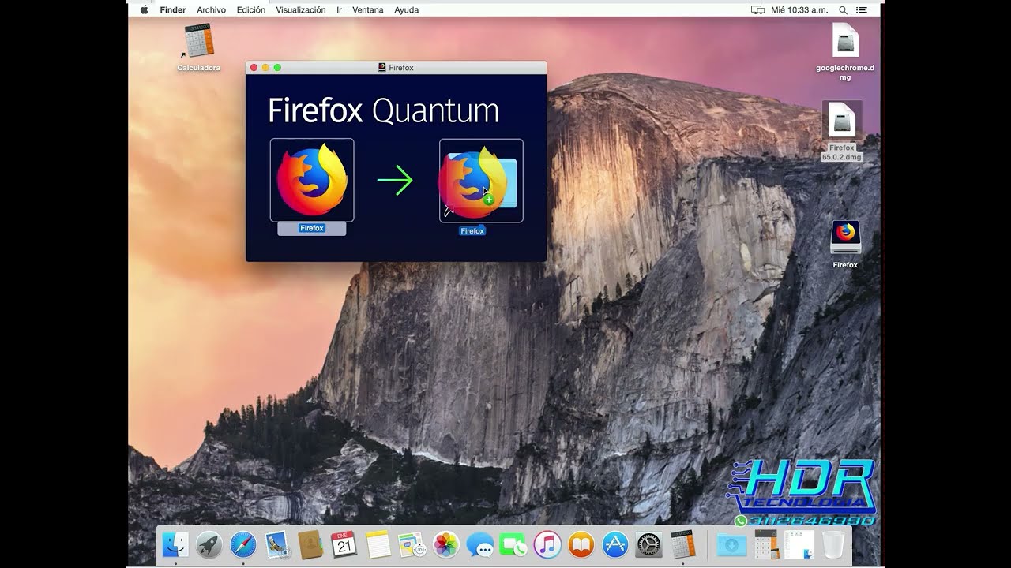Open Spotlight search in the menu bar
1011x568 pixels.
(x=843, y=10)
